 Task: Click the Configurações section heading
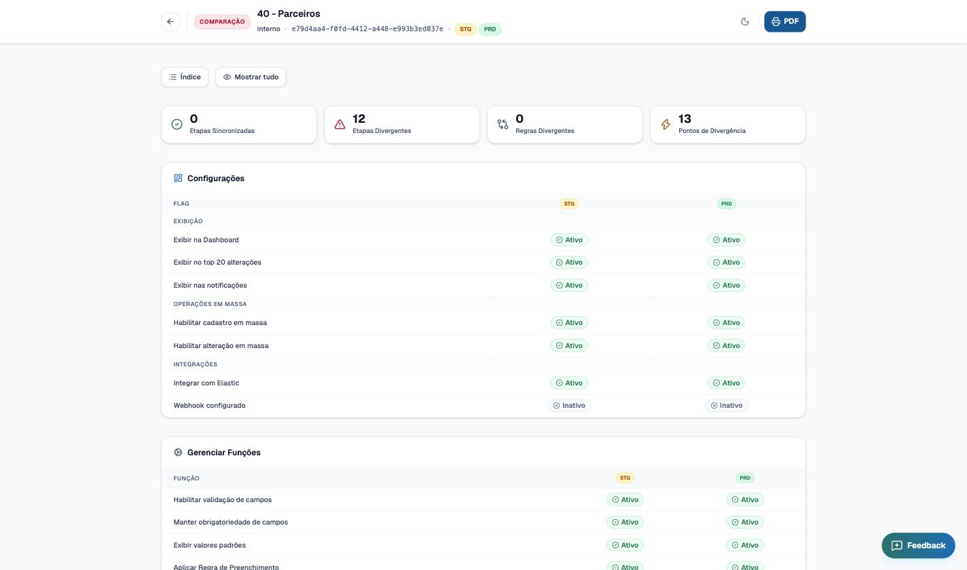pyautogui.click(x=216, y=178)
